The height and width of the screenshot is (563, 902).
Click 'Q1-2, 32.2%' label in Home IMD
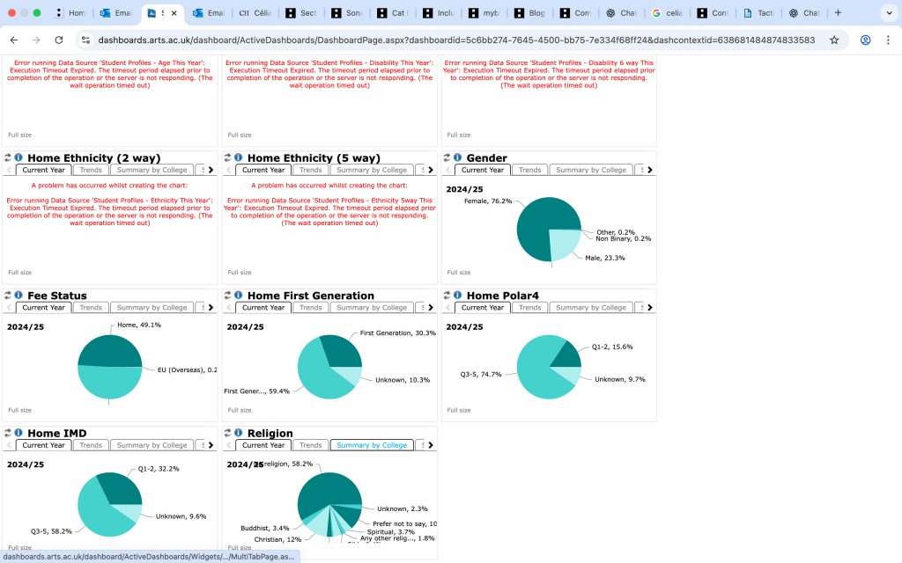tap(159, 469)
